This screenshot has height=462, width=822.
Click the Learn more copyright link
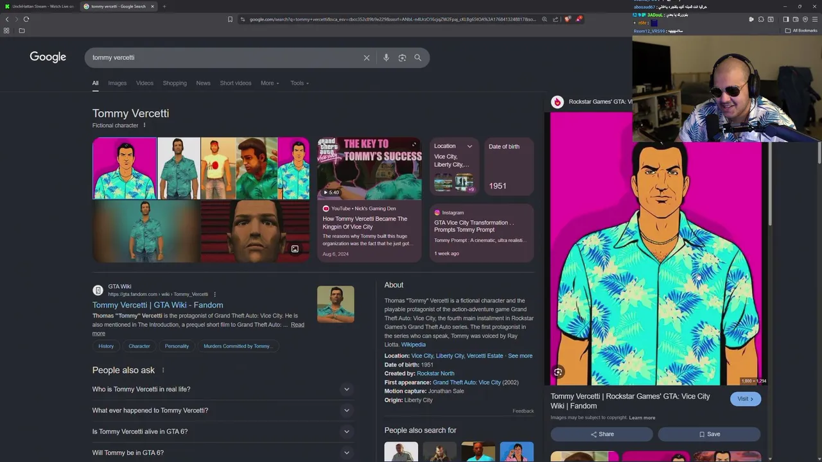[642, 418]
